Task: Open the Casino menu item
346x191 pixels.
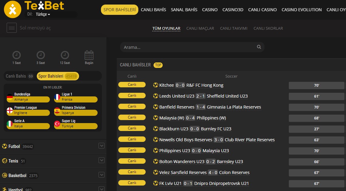Action: (x=210, y=10)
